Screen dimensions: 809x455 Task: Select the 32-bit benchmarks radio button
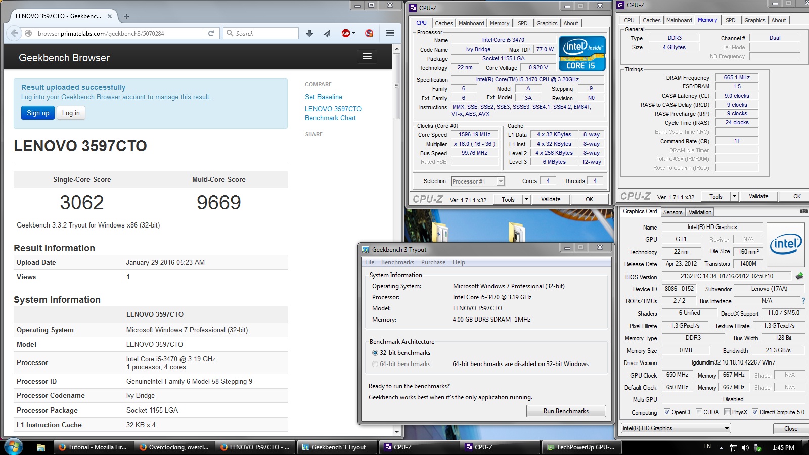point(375,353)
